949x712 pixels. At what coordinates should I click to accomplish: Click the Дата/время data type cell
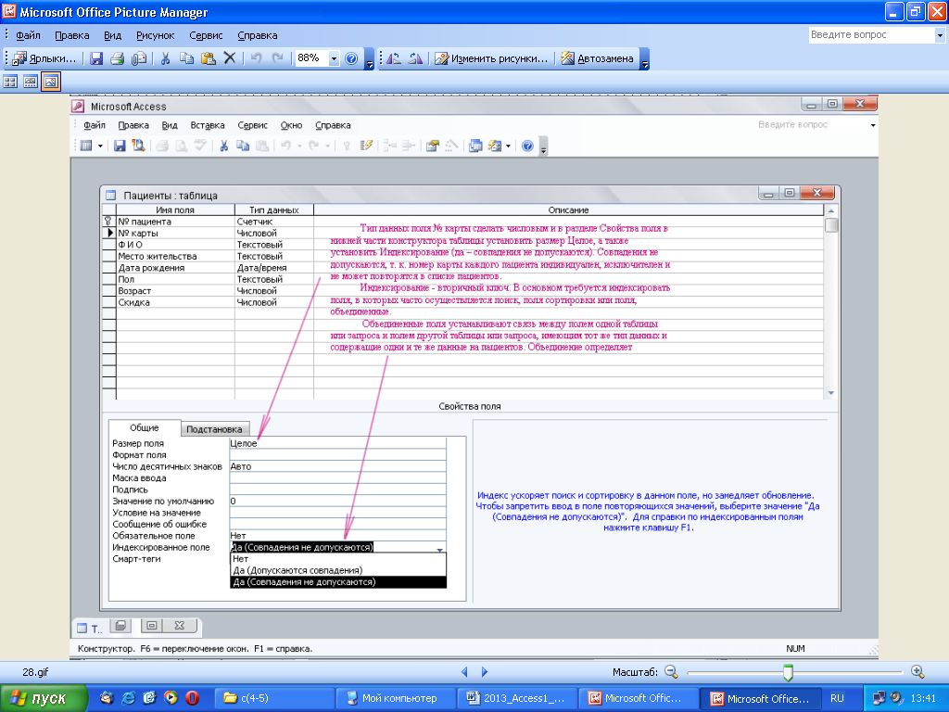274,268
